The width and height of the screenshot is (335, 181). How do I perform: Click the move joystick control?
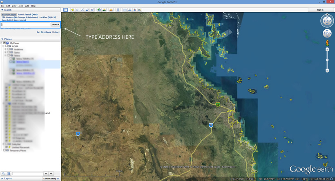click(x=327, y=33)
